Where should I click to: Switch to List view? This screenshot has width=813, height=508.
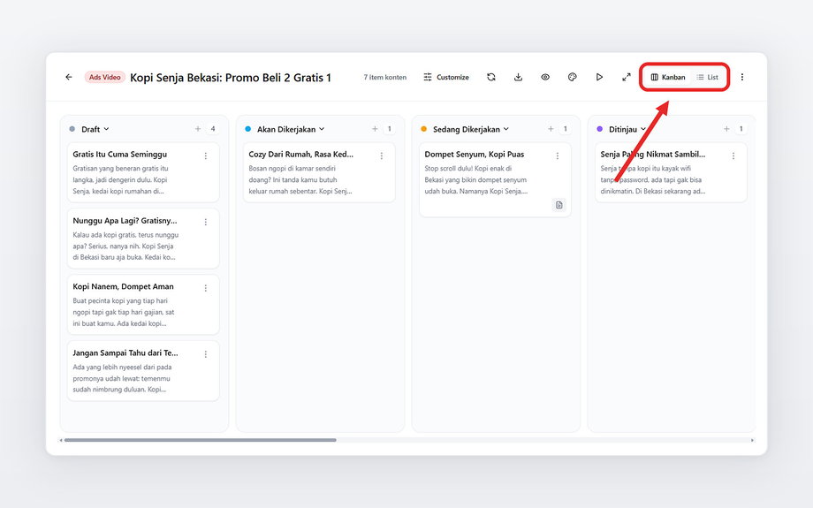click(707, 77)
